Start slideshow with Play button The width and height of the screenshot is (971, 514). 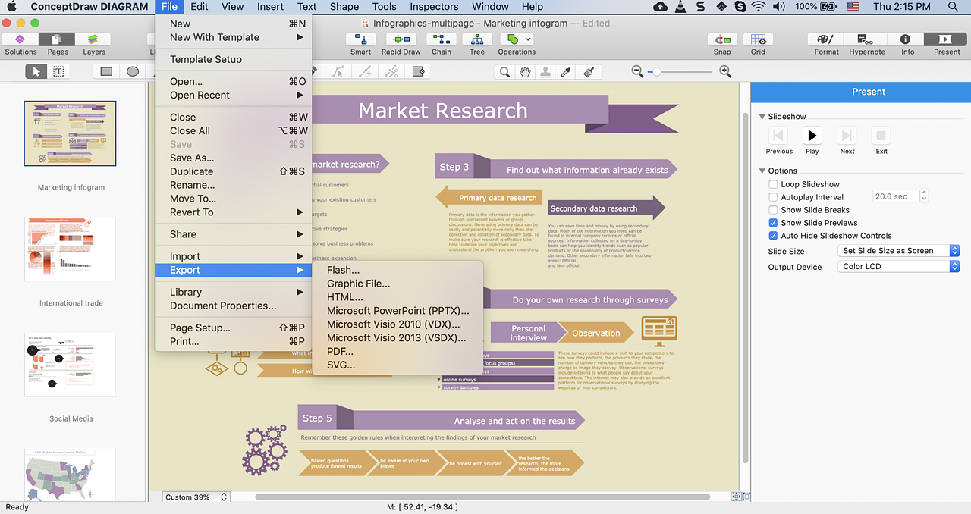pos(812,136)
